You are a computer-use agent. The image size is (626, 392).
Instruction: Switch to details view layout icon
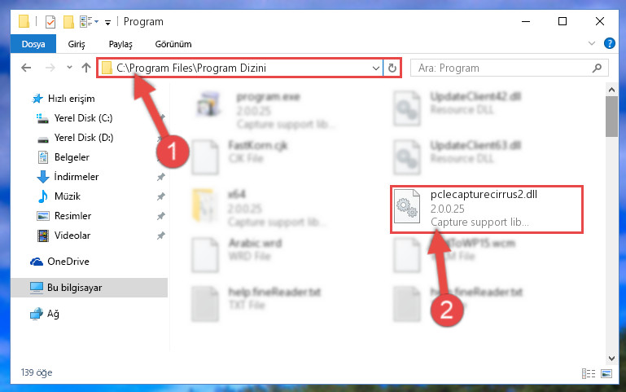click(x=589, y=373)
